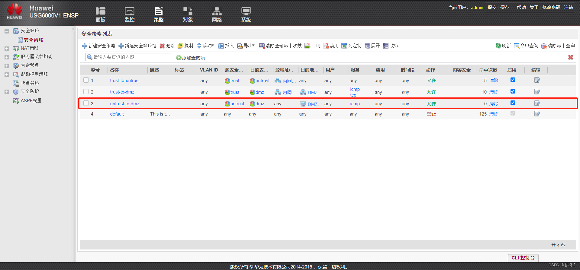The width and height of the screenshot is (580, 270).
Task: Click 清除全部命中次数 toolbar button
Action: pyautogui.click(x=280, y=46)
